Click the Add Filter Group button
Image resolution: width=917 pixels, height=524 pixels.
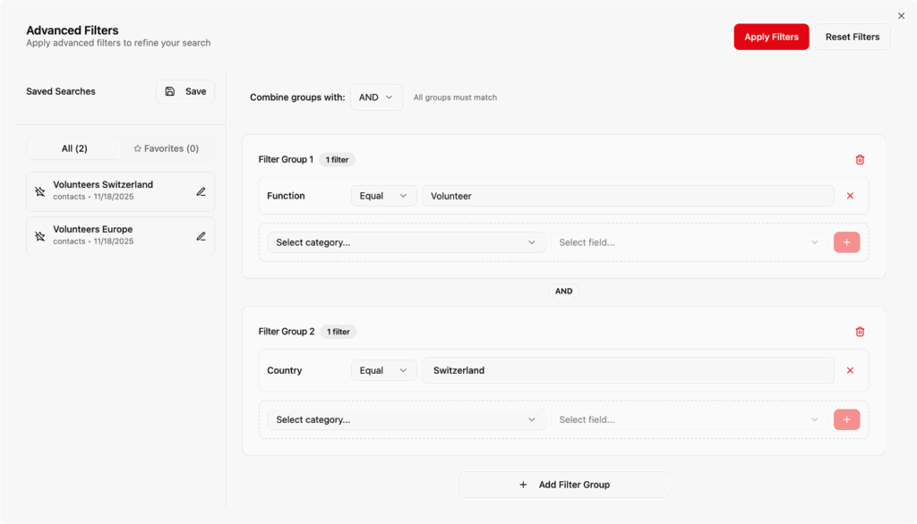564,485
